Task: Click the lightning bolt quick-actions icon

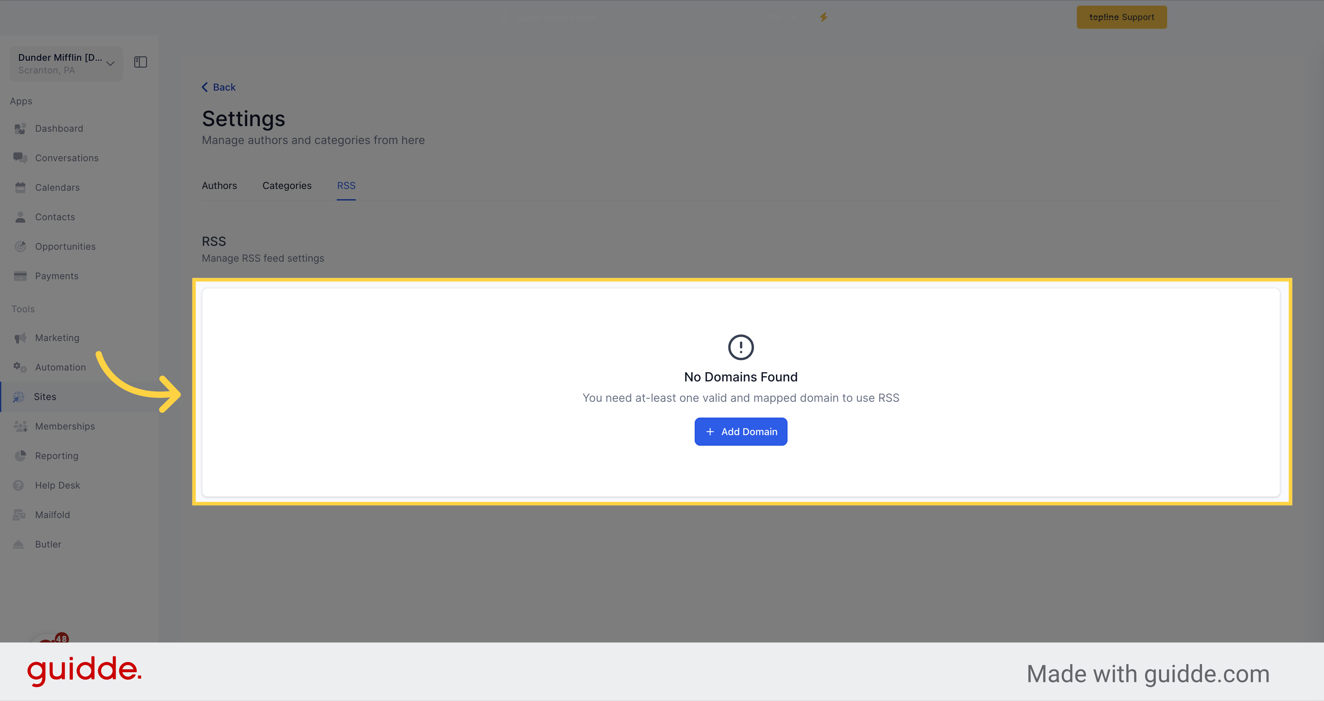Action: coord(823,17)
